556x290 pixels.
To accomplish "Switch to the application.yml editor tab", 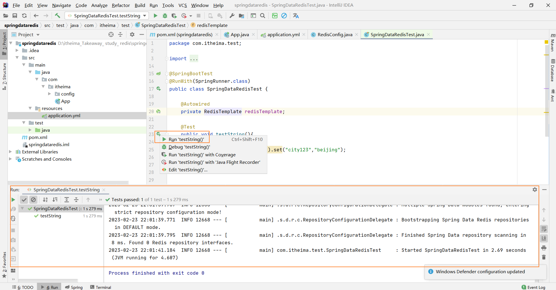I will click(283, 34).
